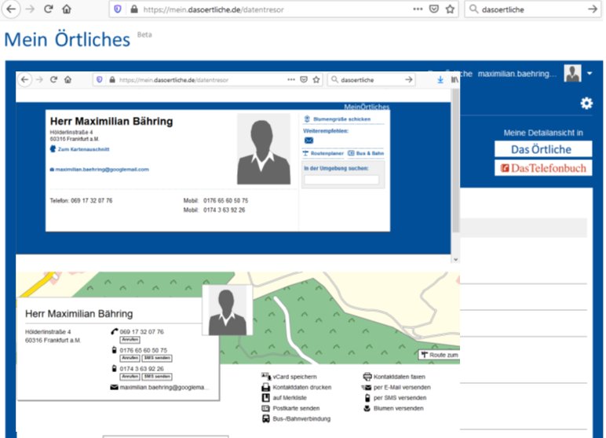Screen dimensions: 606x438
Task: Click Anrufen under 0174 3 63 92 26
Action: point(130,377)
